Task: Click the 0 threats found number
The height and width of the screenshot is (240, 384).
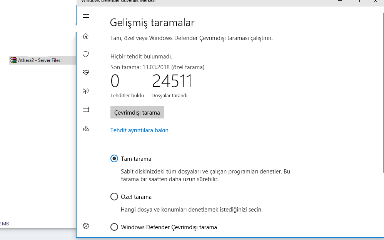Action: point(115,81)
